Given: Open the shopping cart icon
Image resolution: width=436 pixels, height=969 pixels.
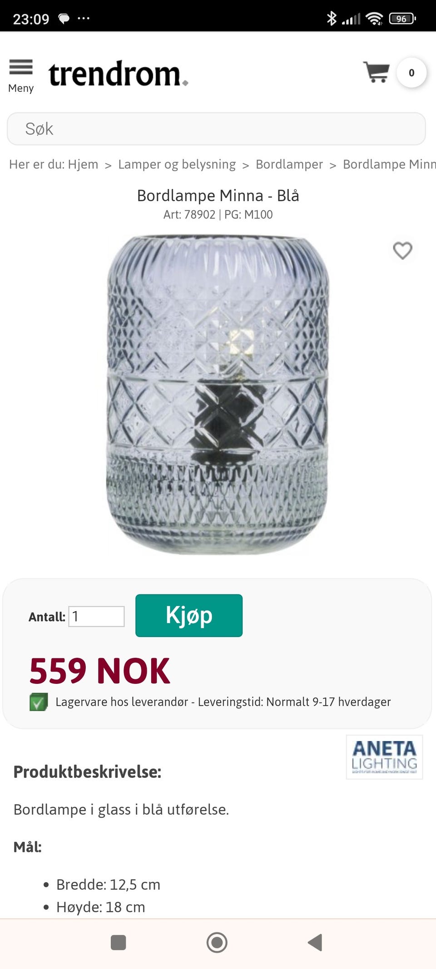Looking at the screenshot, I should [x=377, y=72].
